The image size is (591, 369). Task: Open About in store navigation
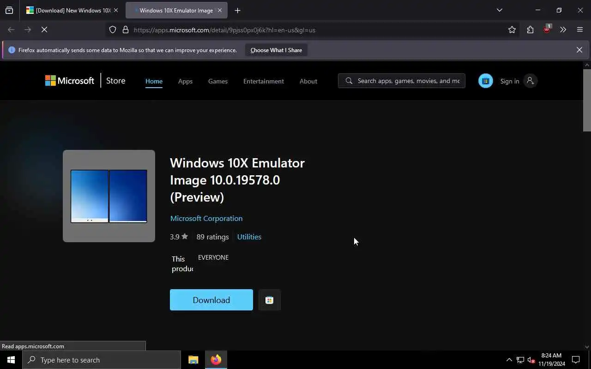pos(308,81)
